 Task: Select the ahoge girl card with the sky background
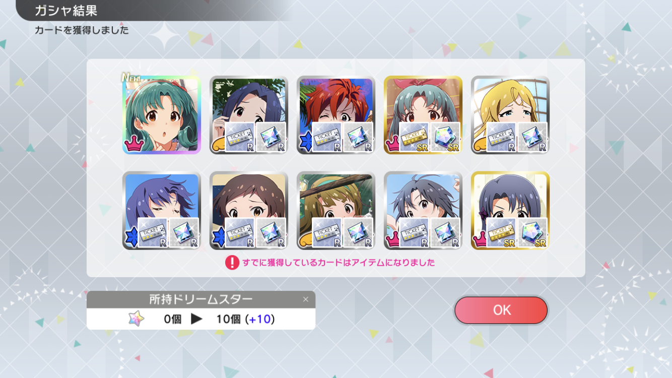423,211
